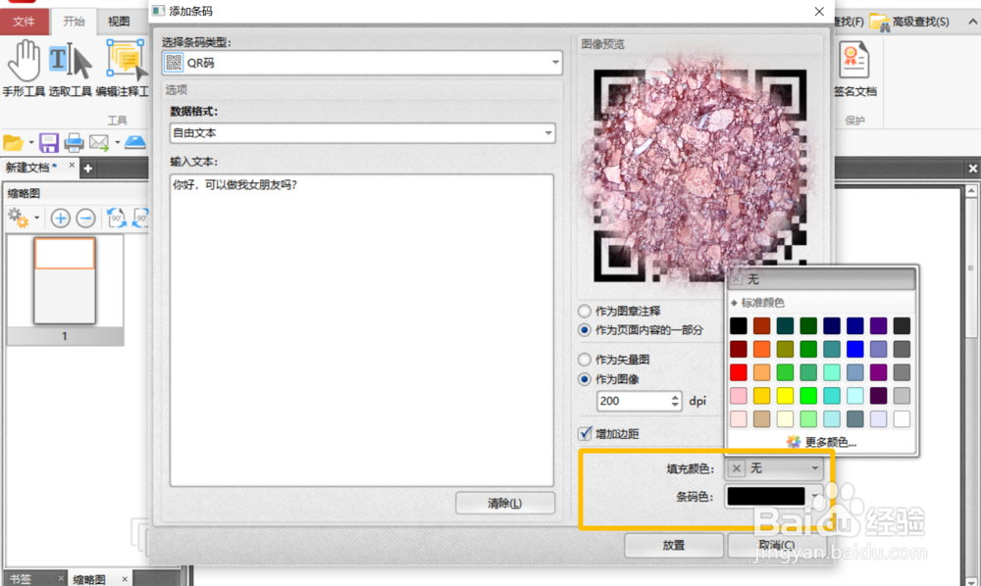Pick the bright blue color swatch
Image resolution: width=981 pixels, height=586 pixels.
854,349
